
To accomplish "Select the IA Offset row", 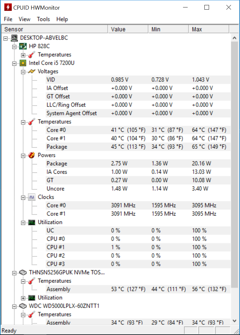I will 138,88.
